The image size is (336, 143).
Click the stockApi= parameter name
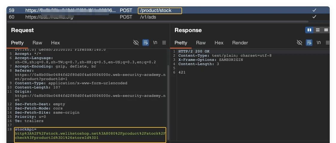[x=26, y=129]
